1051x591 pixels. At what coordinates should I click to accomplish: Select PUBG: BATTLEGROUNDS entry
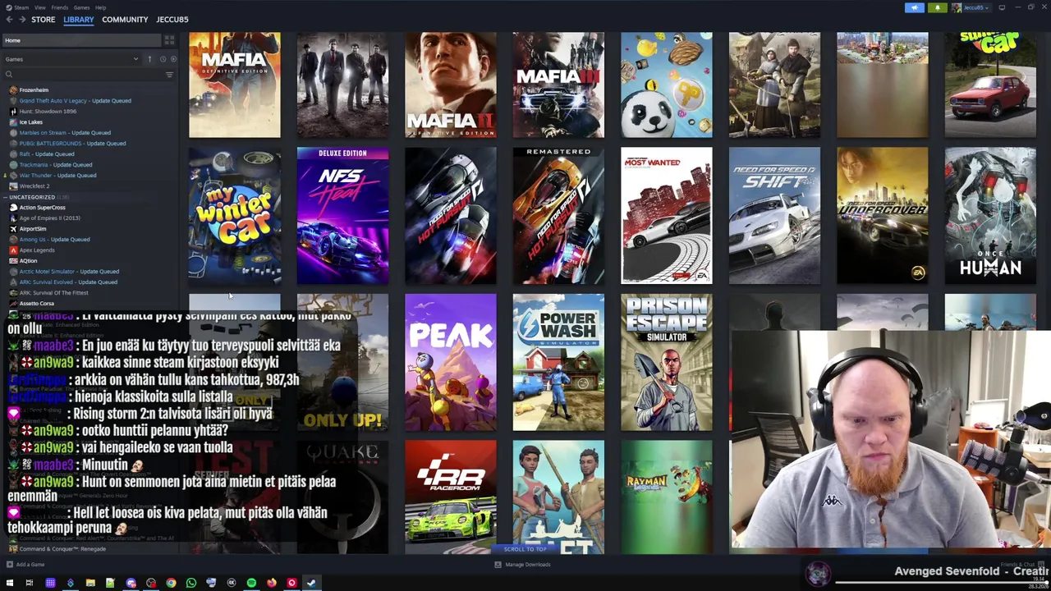[72, 144]
